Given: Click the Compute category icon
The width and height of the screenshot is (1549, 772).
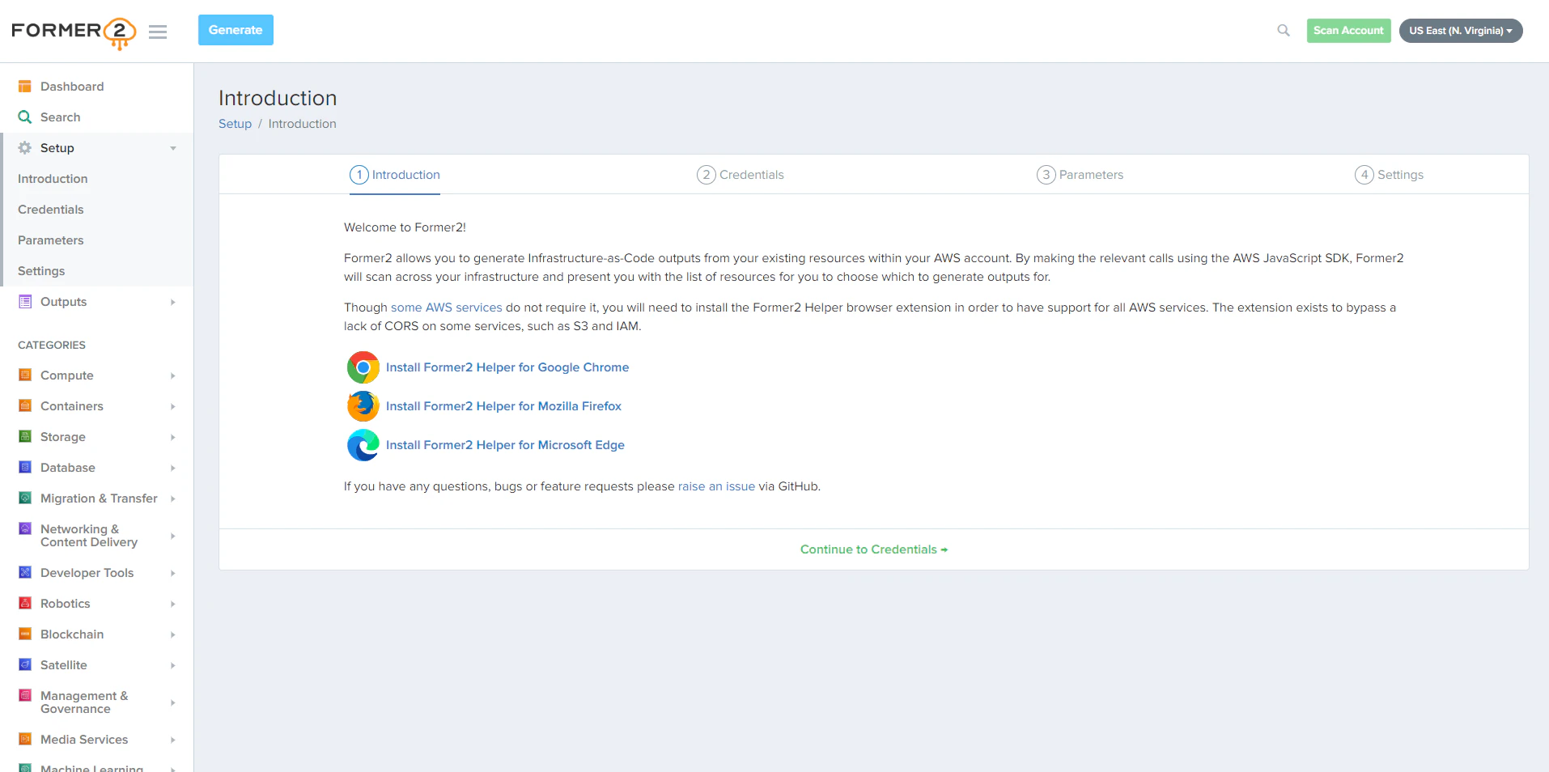Looking at the screenshot, I should pos(25,375).
